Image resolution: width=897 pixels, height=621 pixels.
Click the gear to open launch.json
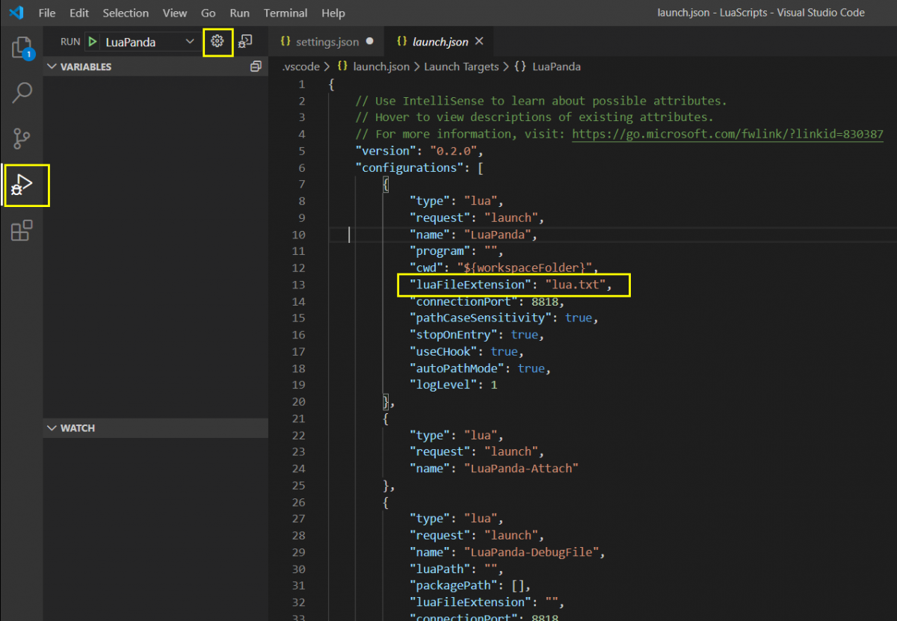pos(218,42)
